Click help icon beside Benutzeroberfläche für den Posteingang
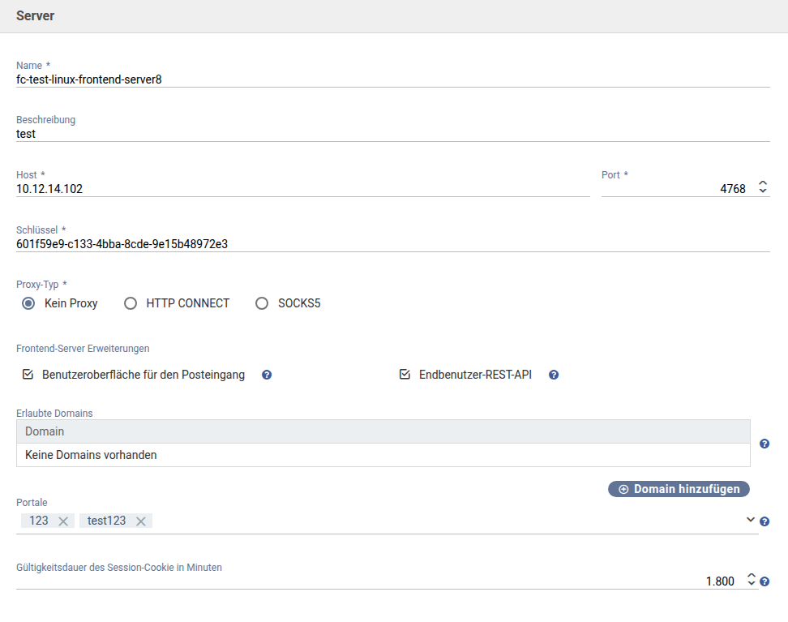Image resolution: width=788 pixels, height=622 pixels. tap(267, 375)
